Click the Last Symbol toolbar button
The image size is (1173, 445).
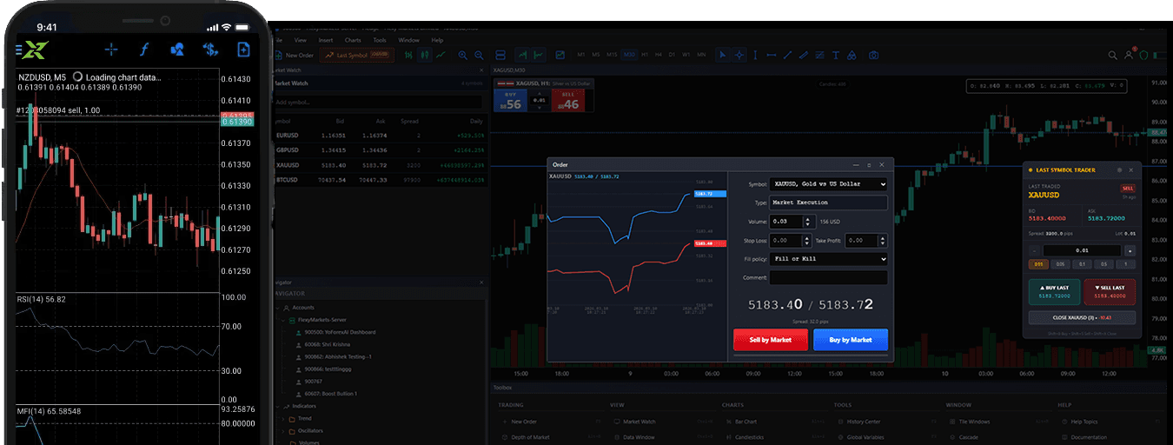click(357, 55)
